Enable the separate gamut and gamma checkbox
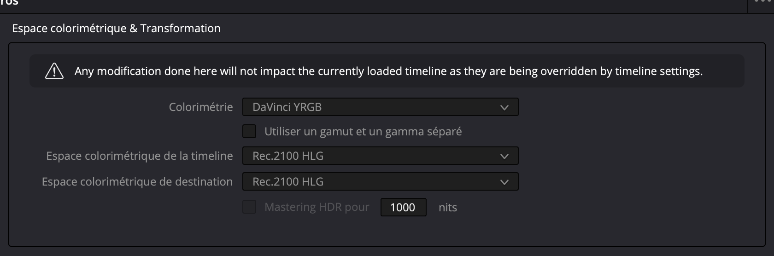The width and height of the screenshot is (774, 256). (249, 131)
